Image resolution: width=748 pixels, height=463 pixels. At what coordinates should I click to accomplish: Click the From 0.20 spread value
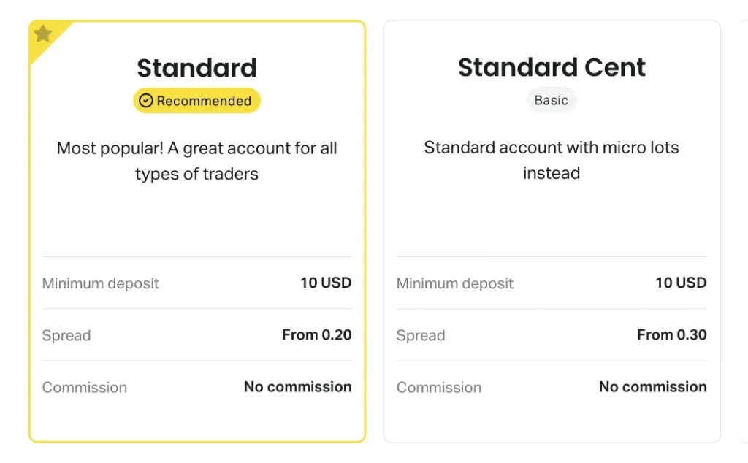click(x=317, y=334)
